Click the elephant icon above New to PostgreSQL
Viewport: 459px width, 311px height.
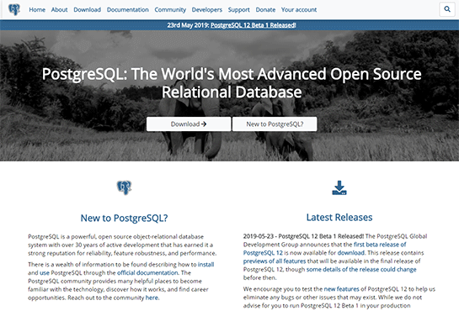pos(124,187)
